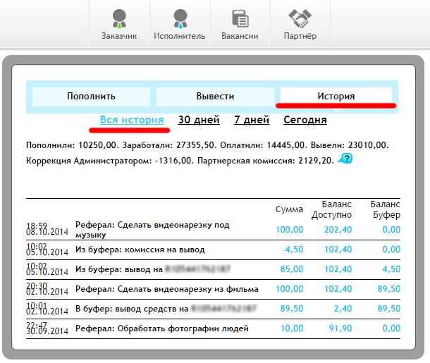Select row 'Обработать фотографии людей'
Image resolution: width=430 pixels, height=363 pixels.
pyautogui.click(x=161, y=328)
